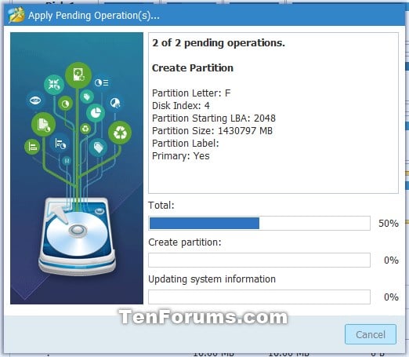
Task: Click the large teal price tag icon
Action: [98, 148]
